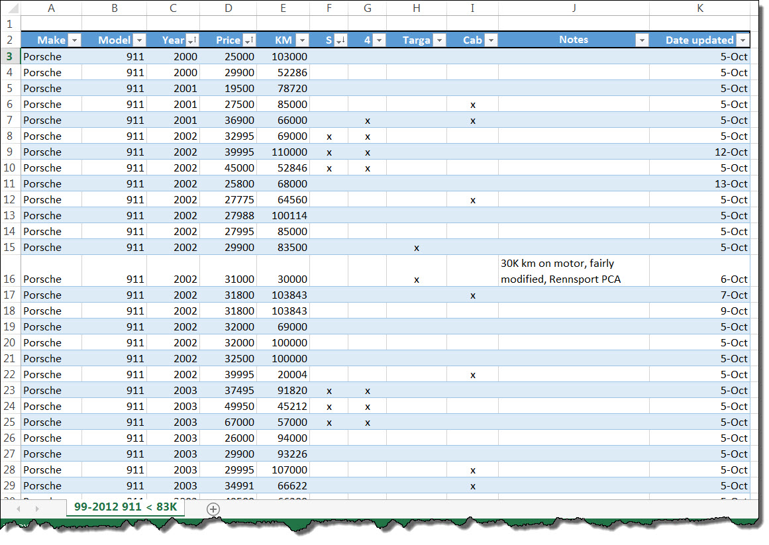Open the Year column sort filter dropdown

point(193,40)
